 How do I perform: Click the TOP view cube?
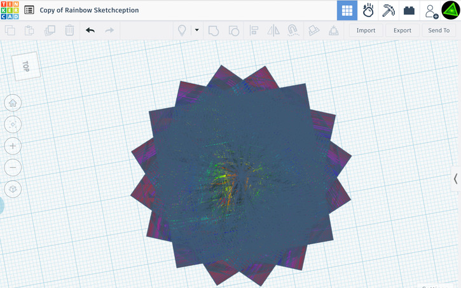click(x=26, y=66)
